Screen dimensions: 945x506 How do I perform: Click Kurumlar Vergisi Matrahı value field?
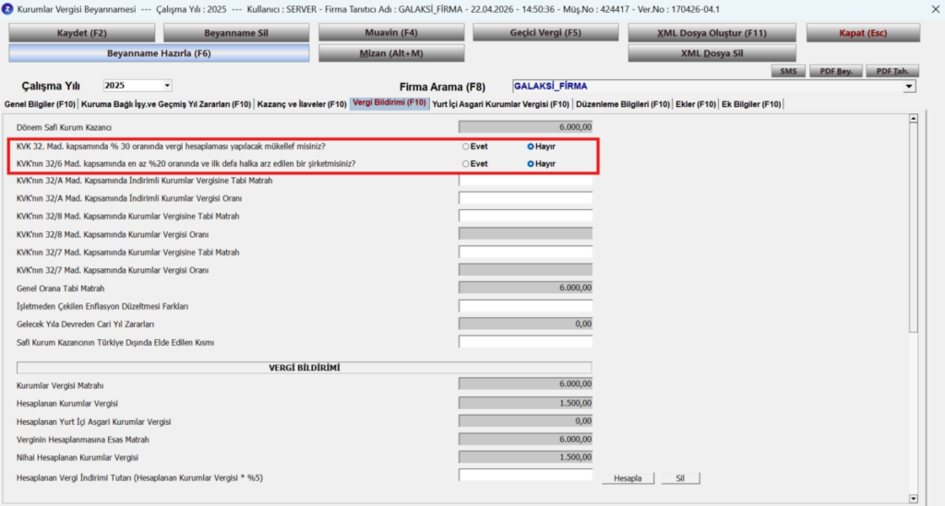point(525,383)
